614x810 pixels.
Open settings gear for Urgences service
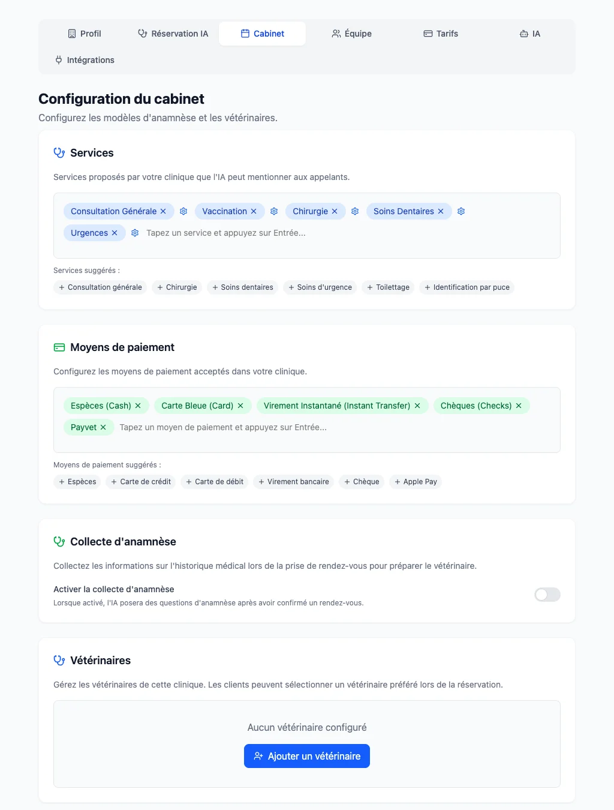(135, 233)
